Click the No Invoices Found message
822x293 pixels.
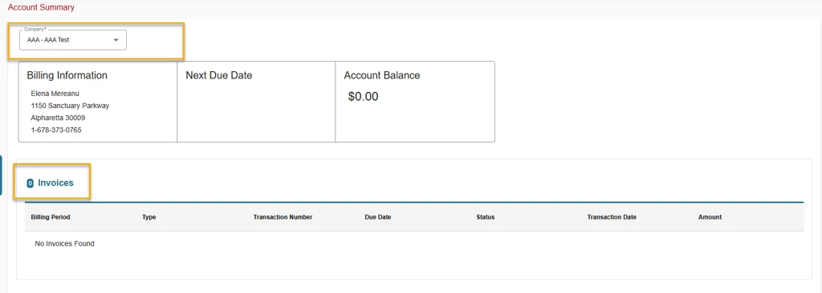pyautogui.click(x=64, y=244)
